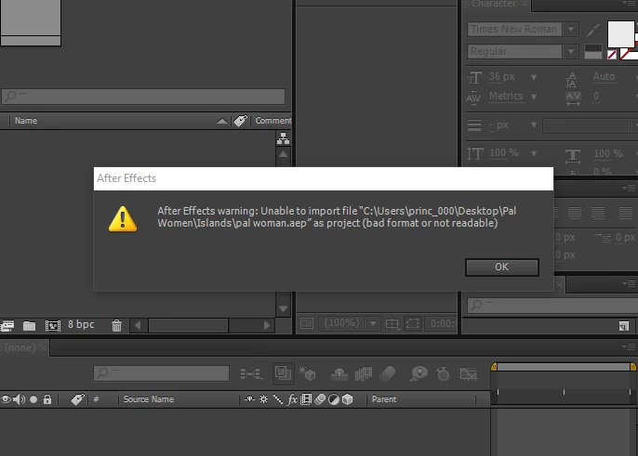
Task: Click the white fill color swatch
Action: tap(621, 34)
